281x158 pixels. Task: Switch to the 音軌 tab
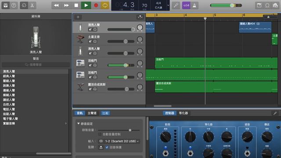click(80, 113)
